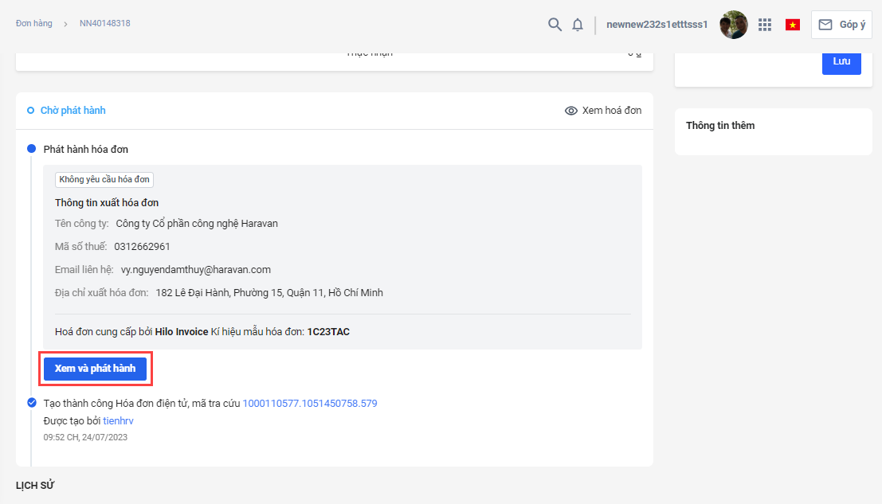This screenshot has width=882, height=504.
Task: Click the Không yêu cầu hóa đơn tag
Action: click(x=104, y=180)
